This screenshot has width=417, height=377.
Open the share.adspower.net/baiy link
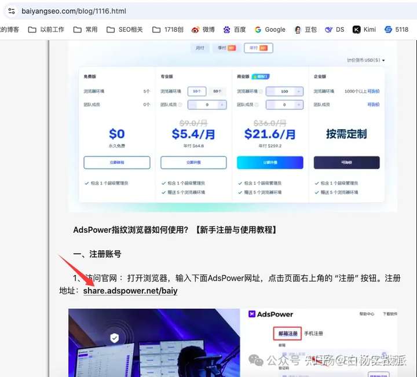point(130,291)
